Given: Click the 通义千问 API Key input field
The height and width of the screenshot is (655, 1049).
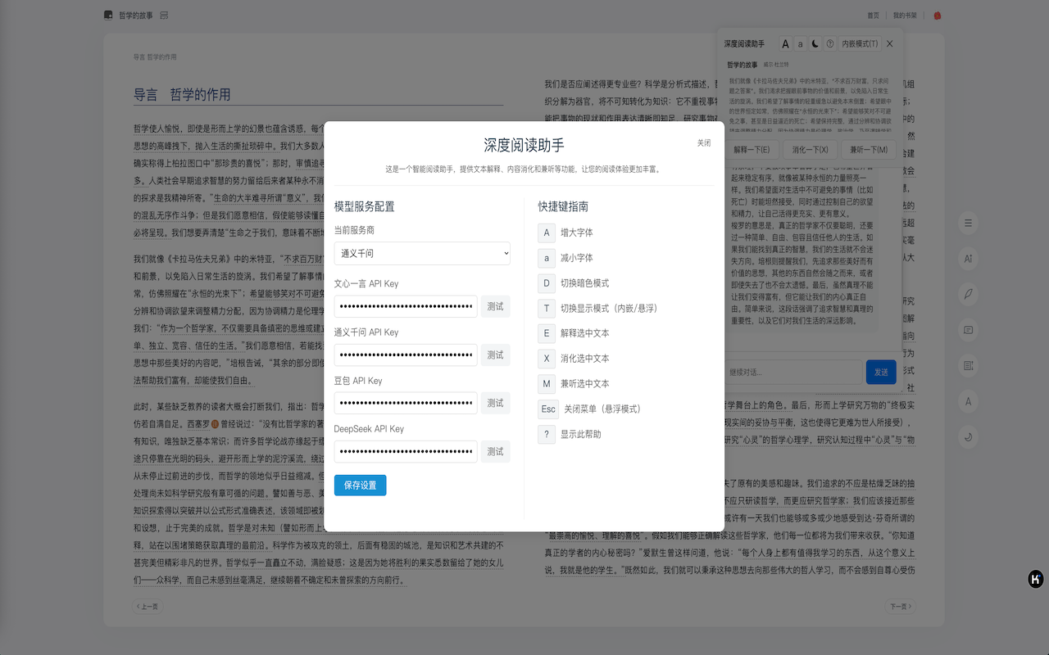Looking at the screenshot, I should 406,355.
